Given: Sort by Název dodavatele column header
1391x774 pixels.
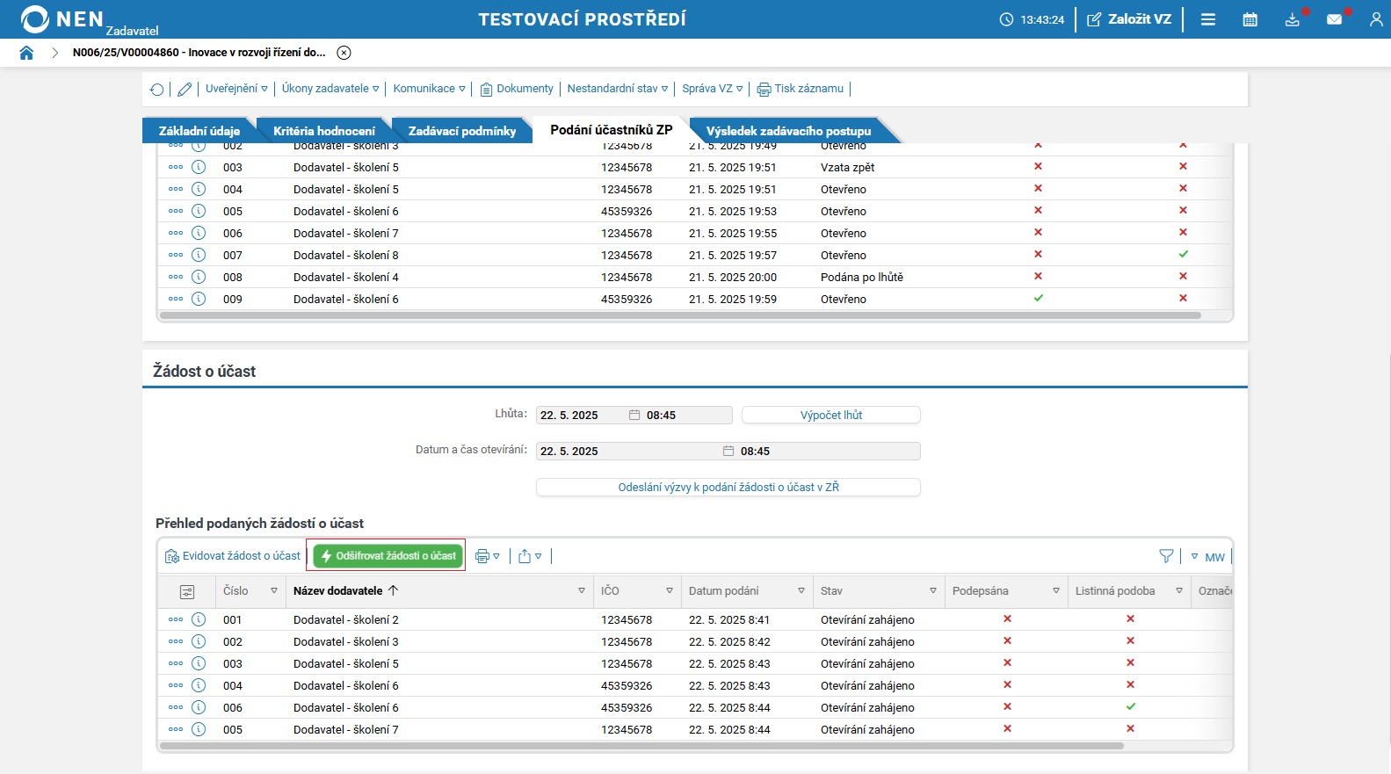Looking at the screenshot, I should 345,591.
